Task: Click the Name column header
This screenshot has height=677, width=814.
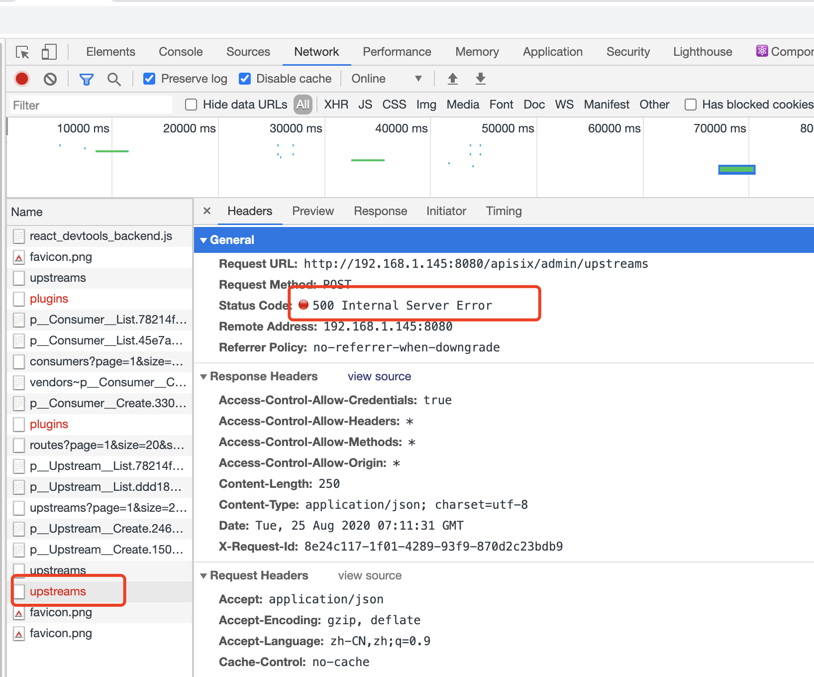Action: pyautogui.click(x=100, y=212)
